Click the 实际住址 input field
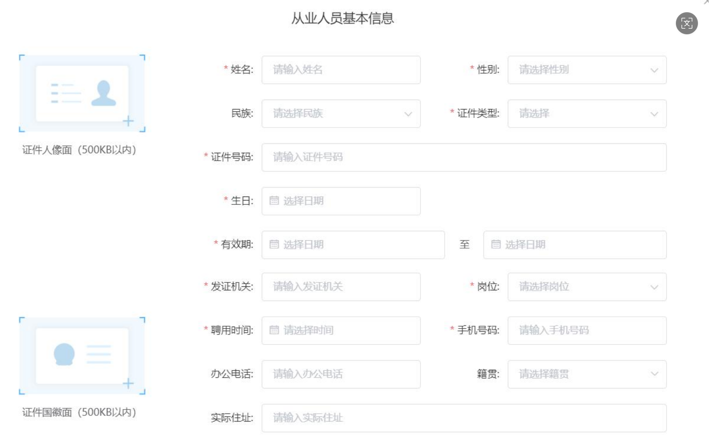 464,418
